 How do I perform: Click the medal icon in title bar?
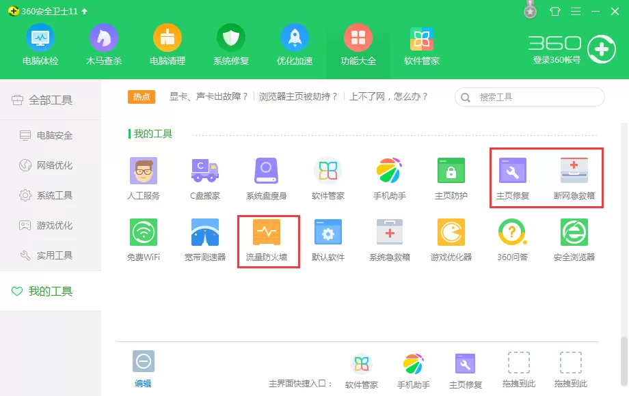click(x=530, y=10)
